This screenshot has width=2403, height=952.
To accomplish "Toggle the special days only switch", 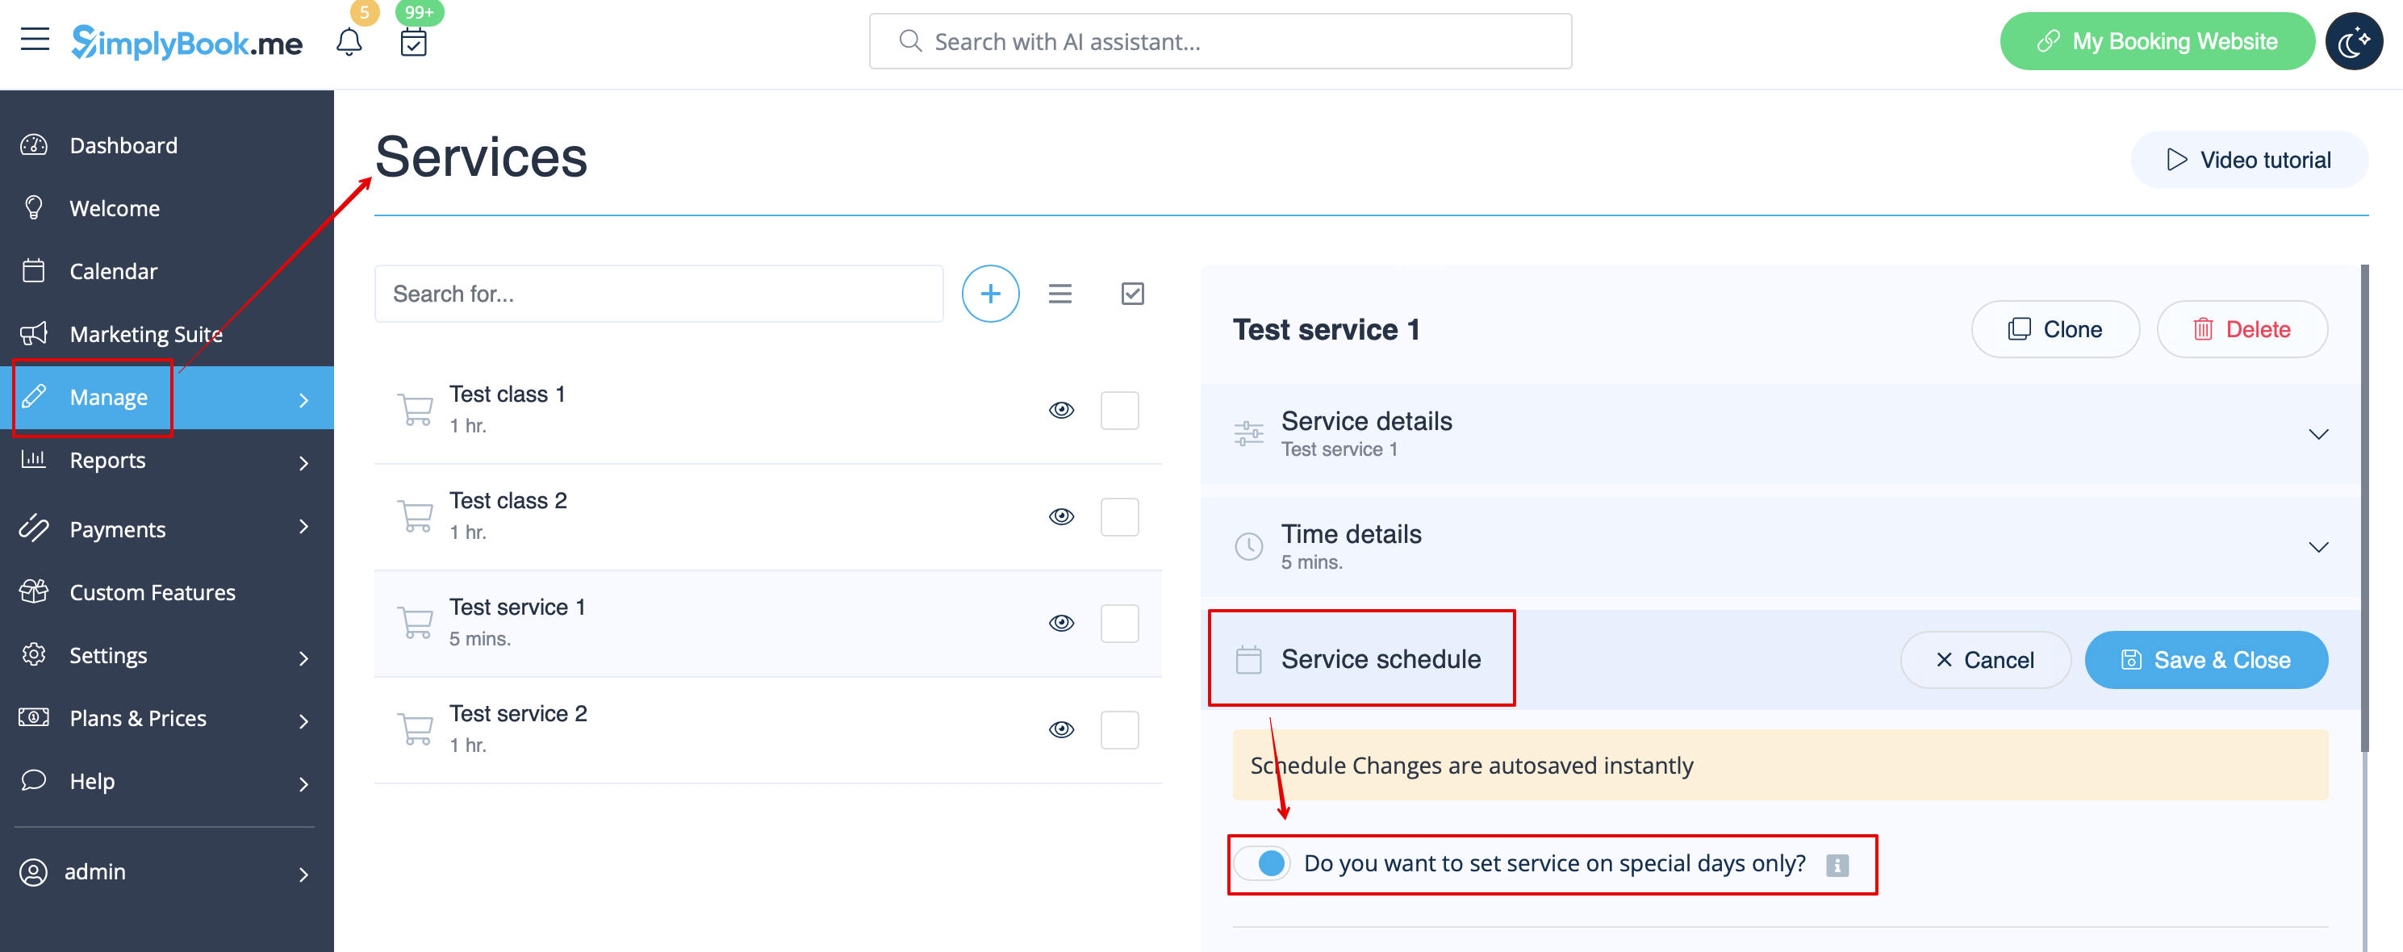I will [1262, 863].
